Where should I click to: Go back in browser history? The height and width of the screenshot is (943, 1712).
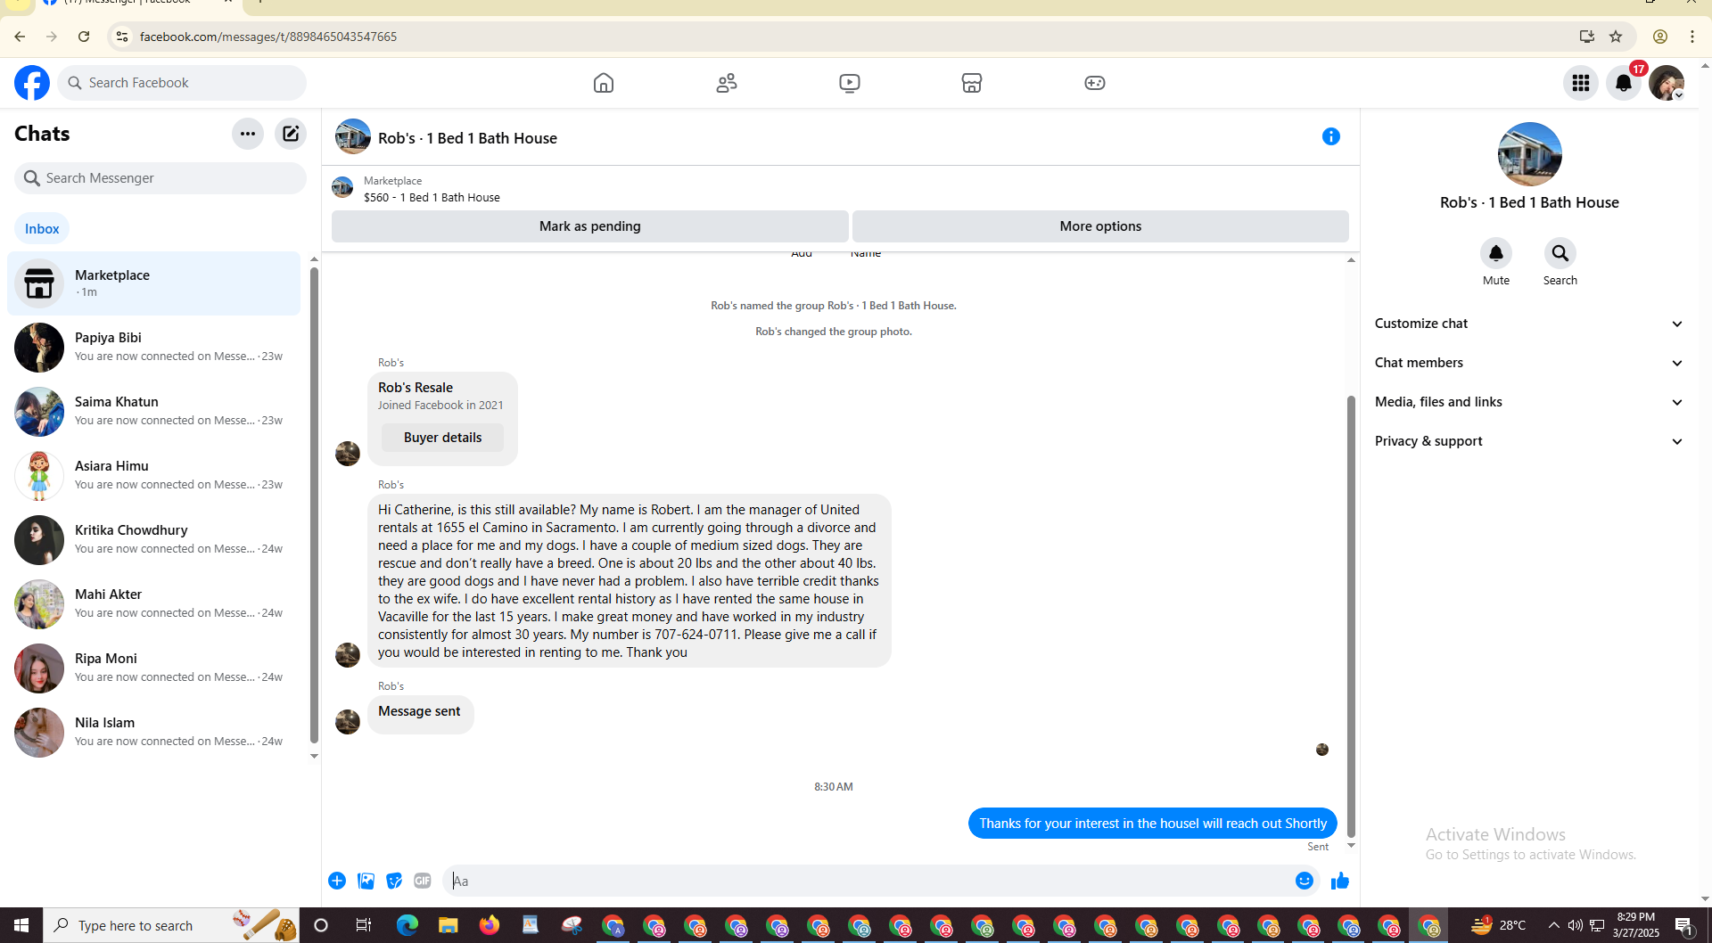point(20,37)
